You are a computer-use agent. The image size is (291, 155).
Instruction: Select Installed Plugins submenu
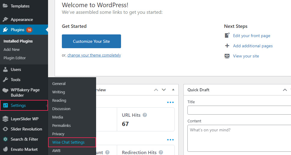tap(18, 41)
